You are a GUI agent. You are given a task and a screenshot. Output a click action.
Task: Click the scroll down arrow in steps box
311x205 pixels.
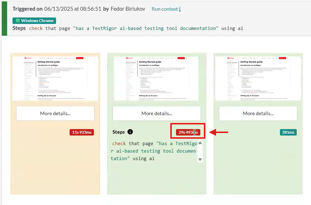point(200,160)
